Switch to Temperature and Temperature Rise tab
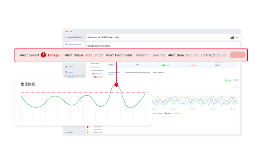Image resolution: width=264 pixels, height=163 pixels. [x=137, y=72]
